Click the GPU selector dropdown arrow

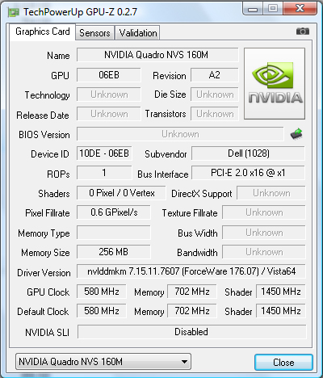click(x=184, y=362)
